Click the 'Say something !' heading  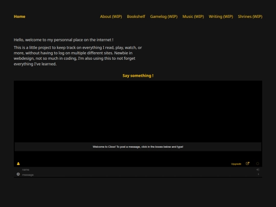pos(138,76)
